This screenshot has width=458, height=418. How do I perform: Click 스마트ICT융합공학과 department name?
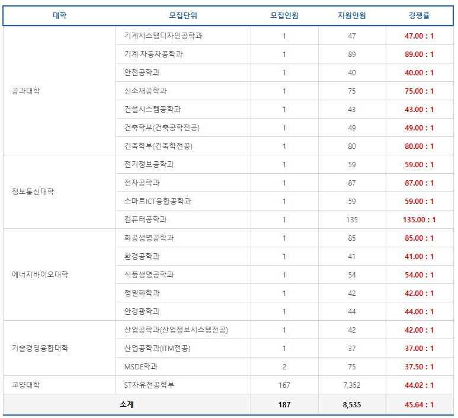coord(158,201)
